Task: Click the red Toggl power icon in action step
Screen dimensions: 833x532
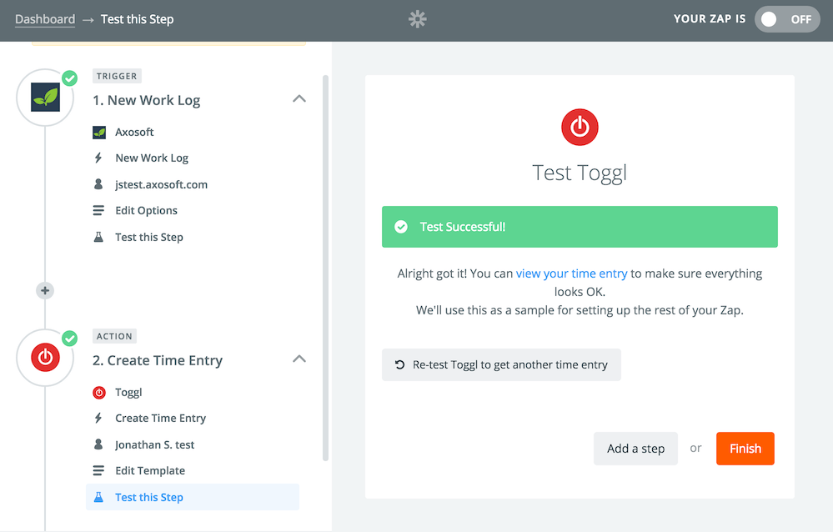Action: coord(45,357)
